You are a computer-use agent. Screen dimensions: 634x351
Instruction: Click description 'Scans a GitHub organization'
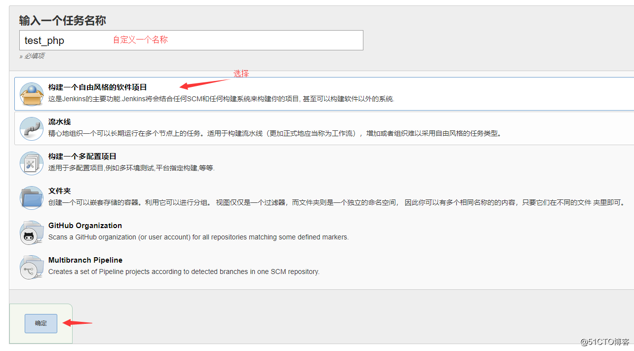pyautogui.click(x=198, y=237)
